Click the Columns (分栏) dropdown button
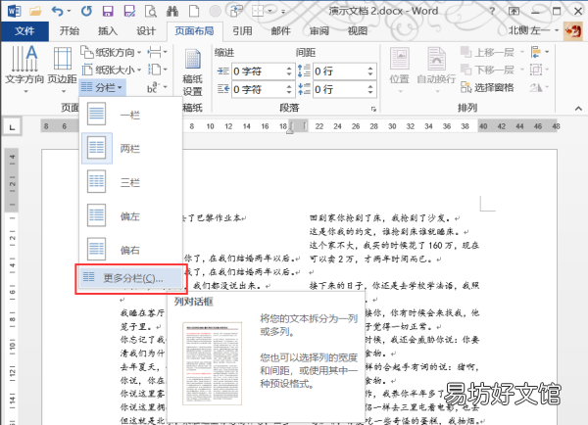 pyautogui.click(x=102, y=88)
